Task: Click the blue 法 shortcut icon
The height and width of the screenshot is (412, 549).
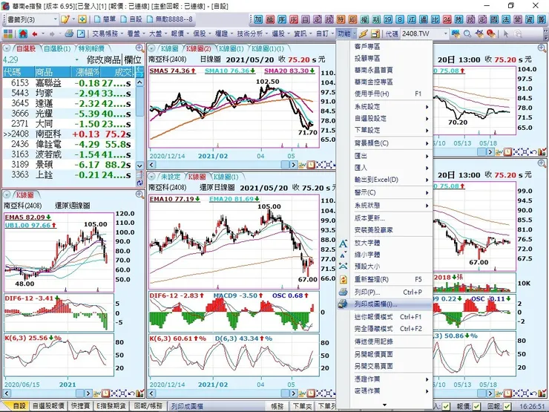Action: [x=505, y=19]
